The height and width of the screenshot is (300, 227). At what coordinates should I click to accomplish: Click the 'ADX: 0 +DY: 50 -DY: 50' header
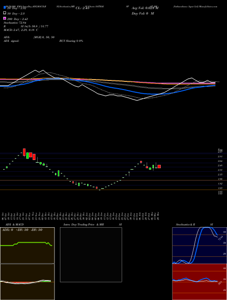pos(22,230)
